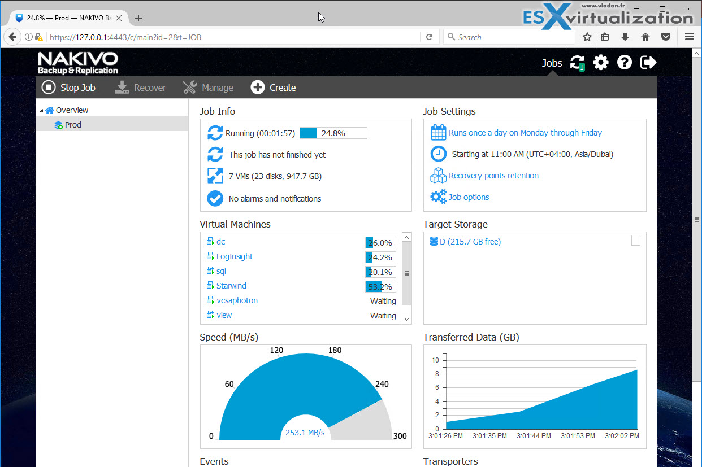The height and width of the screenshot is (467, 702).
Task: Click the job progress bar showing 24.8%
Action: 333,133
